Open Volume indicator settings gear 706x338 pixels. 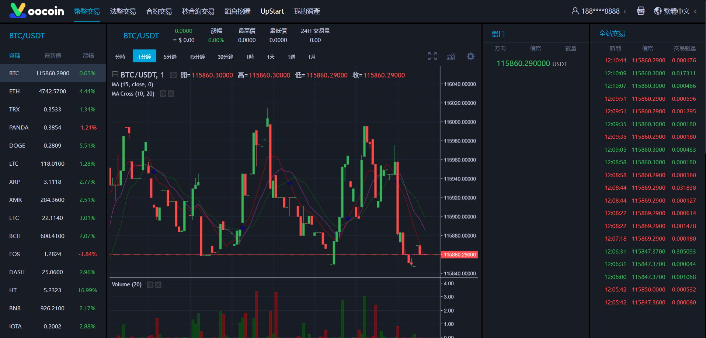point(150,284)
